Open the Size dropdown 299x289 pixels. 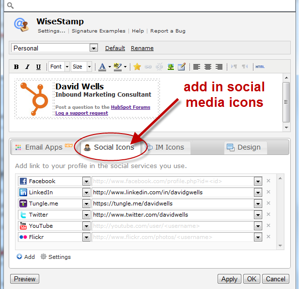click(x=89, y=67)
